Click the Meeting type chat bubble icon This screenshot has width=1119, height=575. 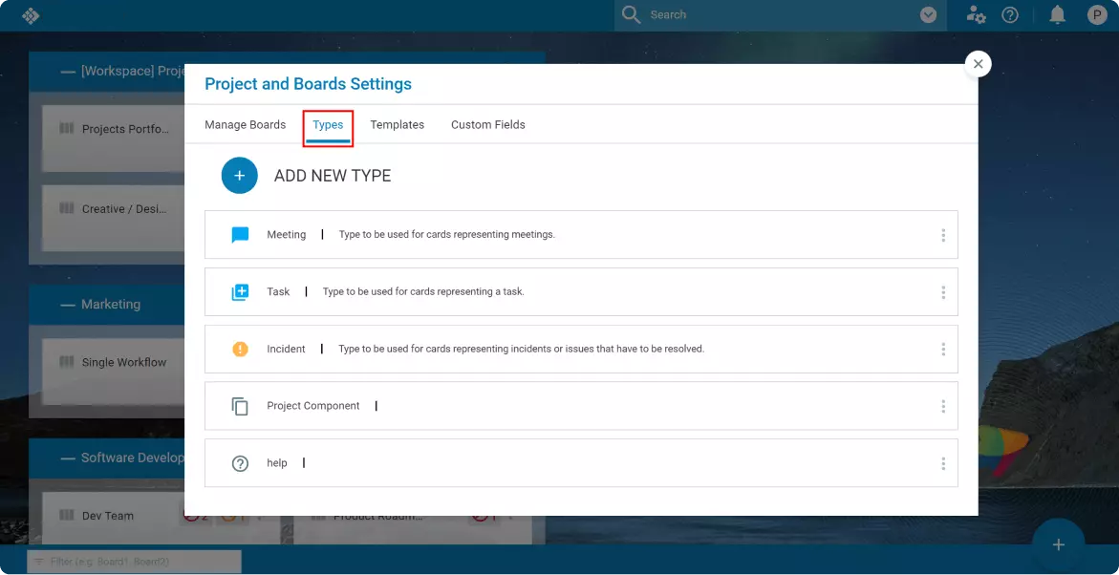[240, 235]
